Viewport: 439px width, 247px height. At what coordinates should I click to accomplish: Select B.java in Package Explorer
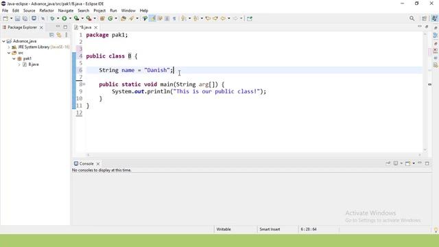[34, 64]
